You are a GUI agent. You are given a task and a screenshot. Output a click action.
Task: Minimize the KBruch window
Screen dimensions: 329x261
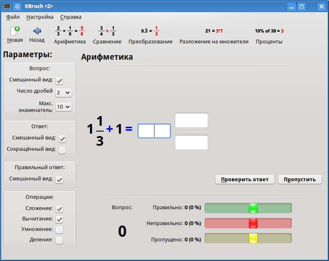click(x=291, y=7)
